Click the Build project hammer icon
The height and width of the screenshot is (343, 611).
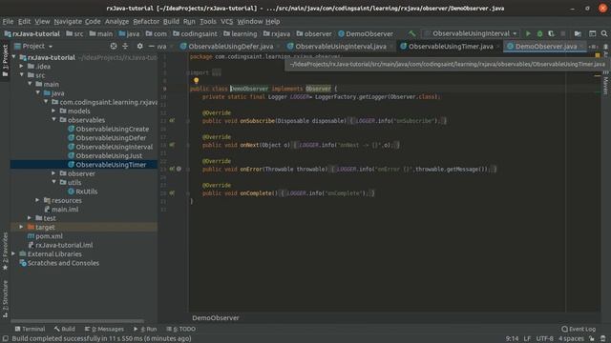click(x=412, y=34)
